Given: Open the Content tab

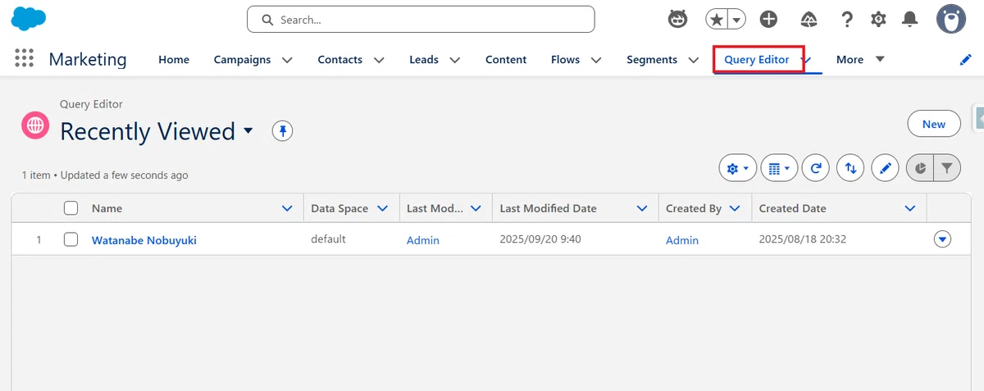Looking at the screenshot, I should (x=506, y=60).
